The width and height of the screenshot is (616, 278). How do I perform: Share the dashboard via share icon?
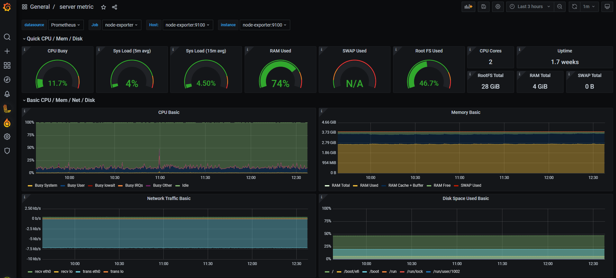point(115,7)
